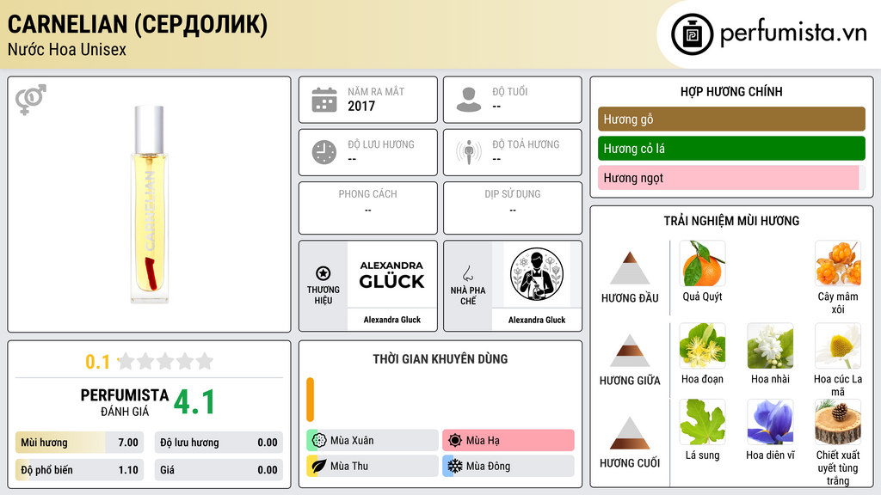Image resolution: width=881 pixels, height=495 pixels.
Task: Click the person icon for Độ tuổi
Action: [469, 100]
